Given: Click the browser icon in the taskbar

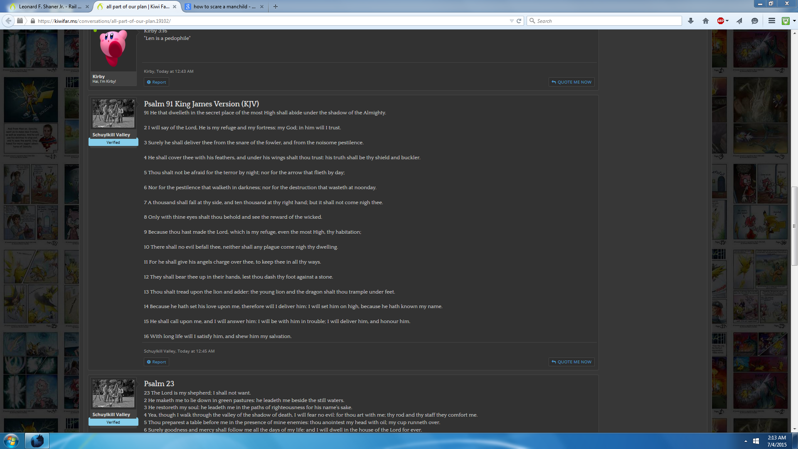Looking at the screenshot, I should click(37, 441).
